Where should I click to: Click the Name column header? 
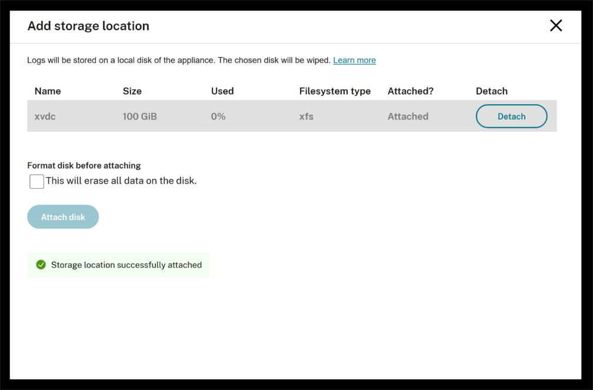[48, 91]
